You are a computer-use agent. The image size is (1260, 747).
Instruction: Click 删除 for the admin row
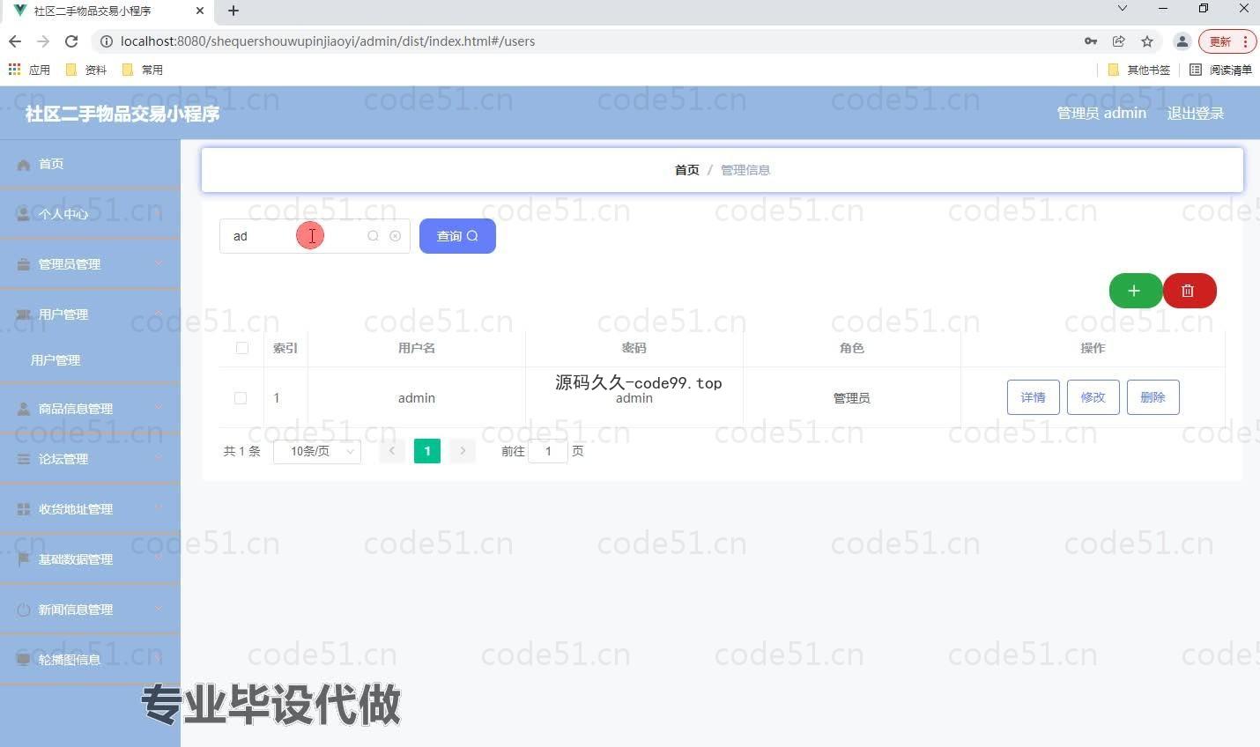(x=1153, y=397)
